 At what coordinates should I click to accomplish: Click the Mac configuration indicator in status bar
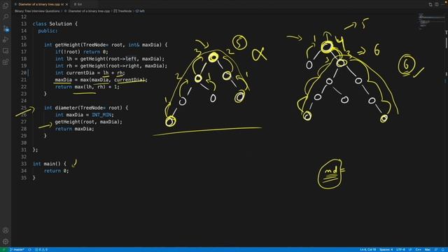tap(428, 250)
